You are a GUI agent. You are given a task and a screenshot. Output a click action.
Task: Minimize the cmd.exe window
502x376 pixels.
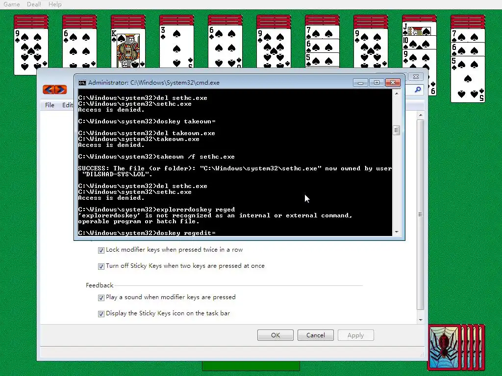(x=360, y=83)
